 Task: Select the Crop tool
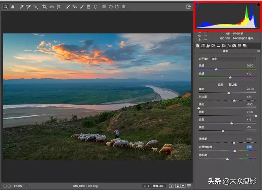44,6
